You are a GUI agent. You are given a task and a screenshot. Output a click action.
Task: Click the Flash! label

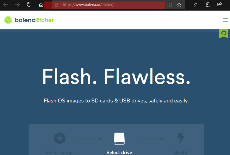tap(181, 153)
